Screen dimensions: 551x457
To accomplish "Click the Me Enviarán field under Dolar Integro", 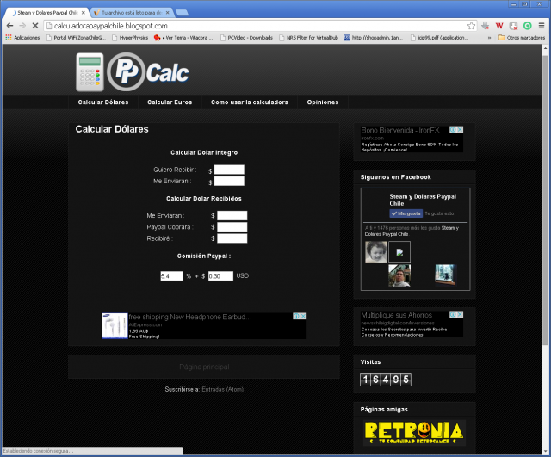I will [229, 181].
